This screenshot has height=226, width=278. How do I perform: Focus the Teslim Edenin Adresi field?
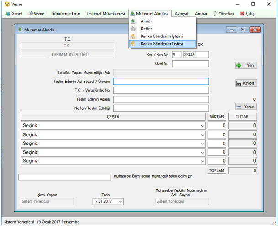(161, 99)
